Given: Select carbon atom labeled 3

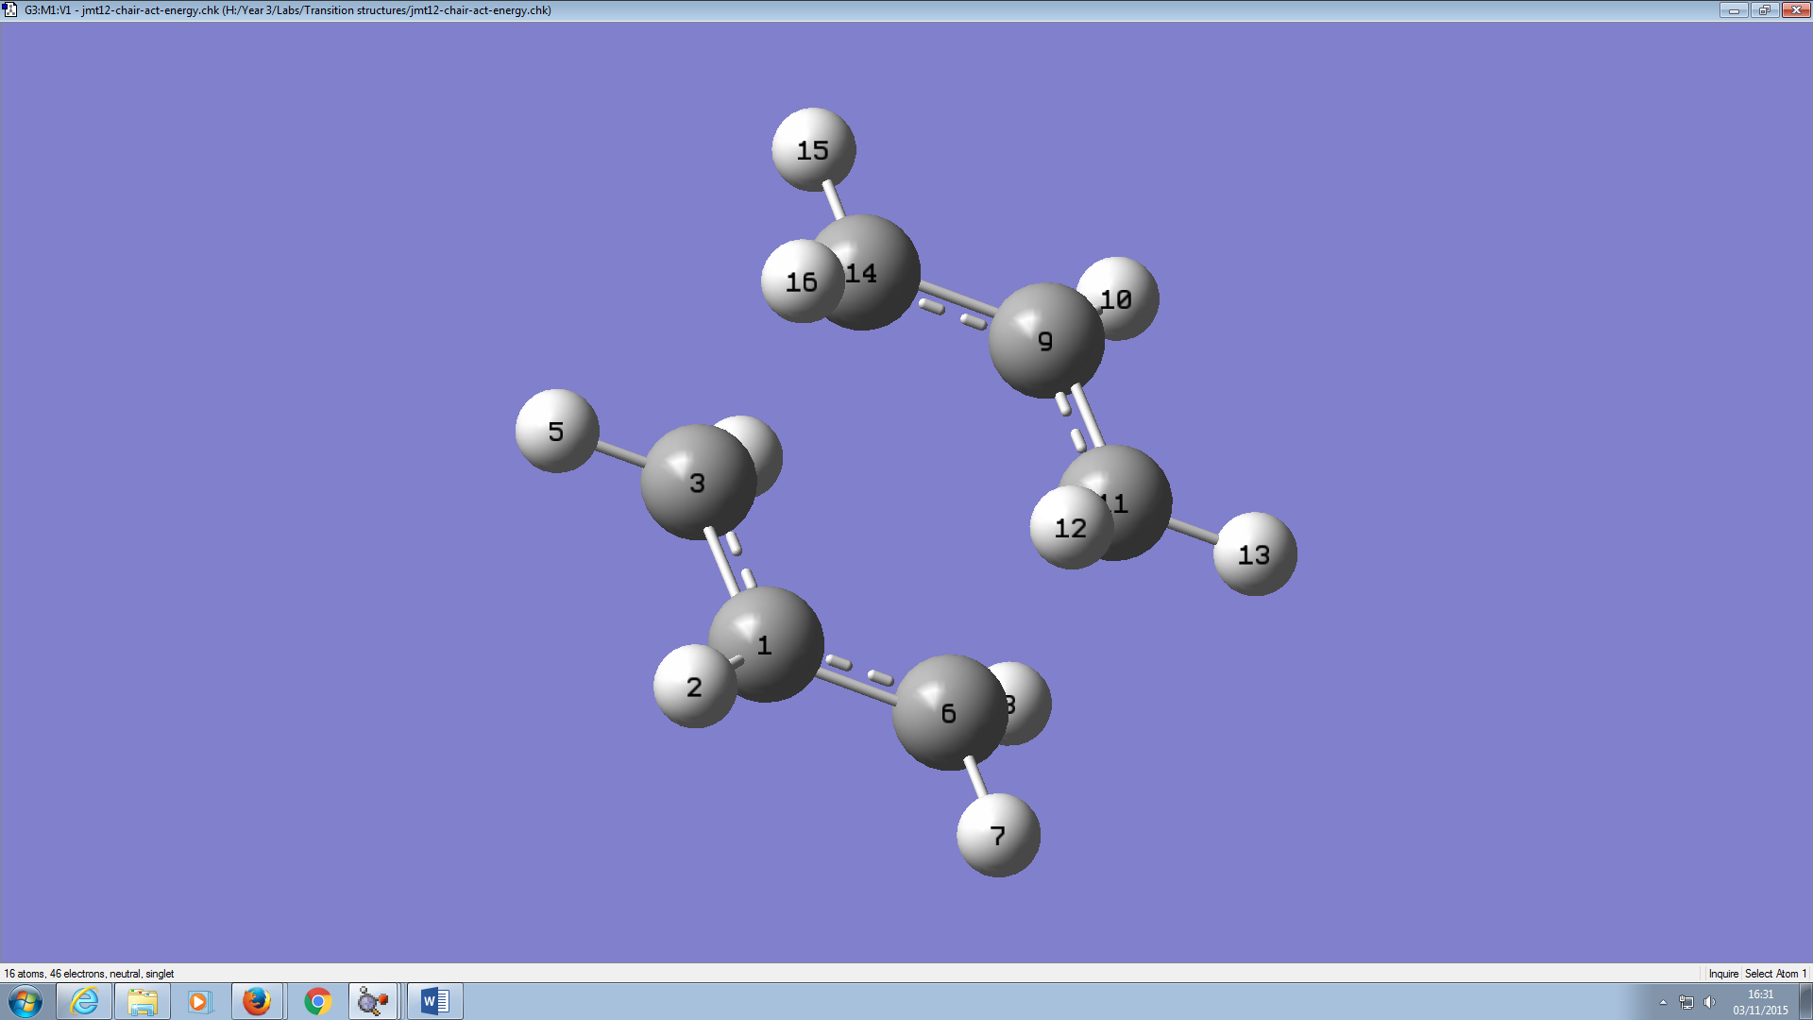Looking at the screenshot, I should tap(697, 483).
